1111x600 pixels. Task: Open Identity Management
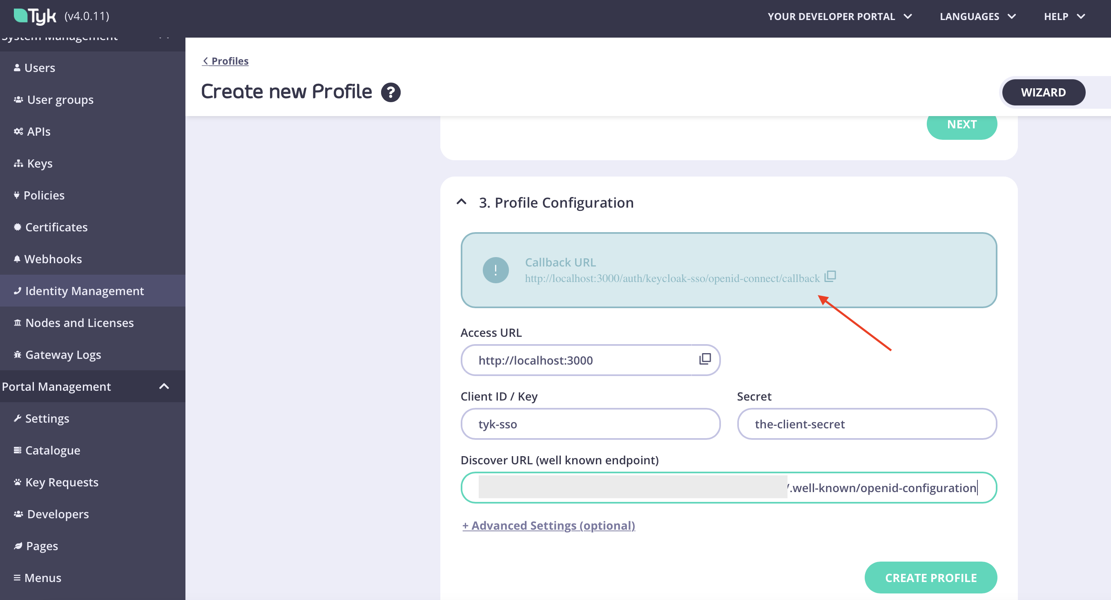click(85, 291)
